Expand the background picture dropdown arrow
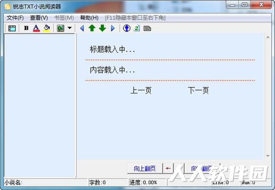 tap(70, 28)
